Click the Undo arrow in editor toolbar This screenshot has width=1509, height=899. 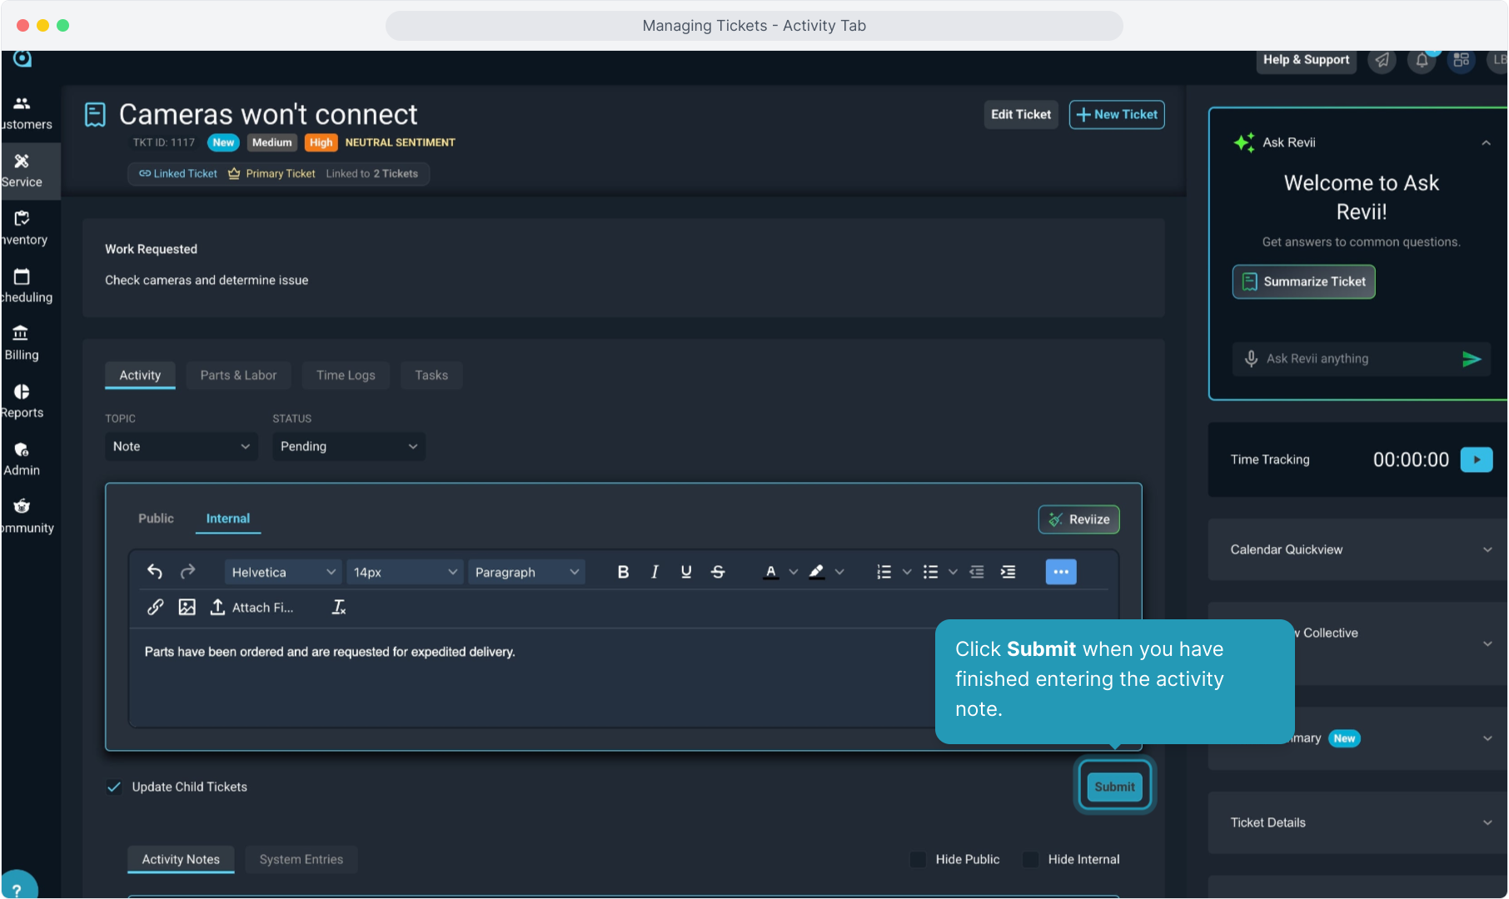(155, 572)
